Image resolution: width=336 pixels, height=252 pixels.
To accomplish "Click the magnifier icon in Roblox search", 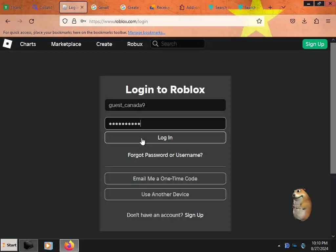I will point(155,44).
